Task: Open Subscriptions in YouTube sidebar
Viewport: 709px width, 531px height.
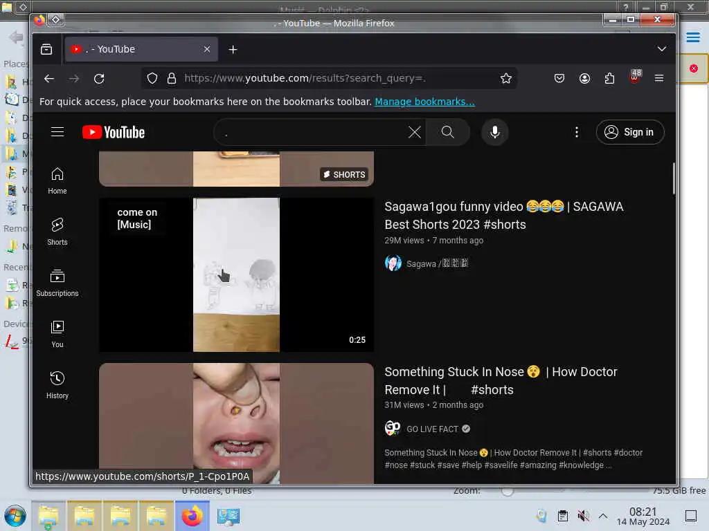Action: pos(57,283)
